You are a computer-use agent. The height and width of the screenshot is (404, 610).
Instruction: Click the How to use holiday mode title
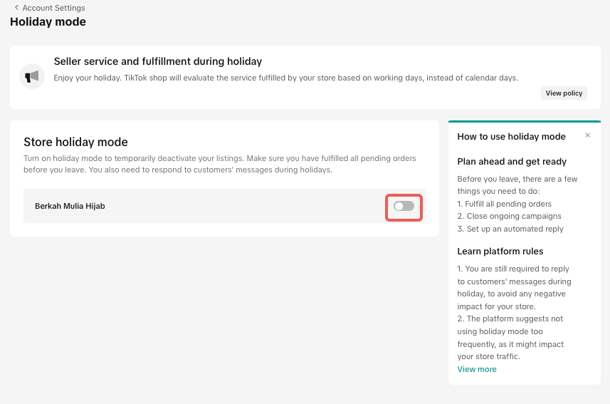[511, 137]
